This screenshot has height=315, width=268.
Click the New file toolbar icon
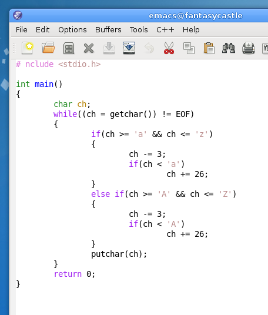28,48
